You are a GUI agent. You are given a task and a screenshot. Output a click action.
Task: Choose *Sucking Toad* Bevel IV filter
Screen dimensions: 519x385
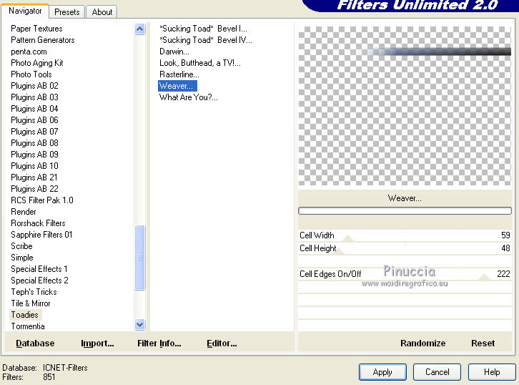(206, 40)
